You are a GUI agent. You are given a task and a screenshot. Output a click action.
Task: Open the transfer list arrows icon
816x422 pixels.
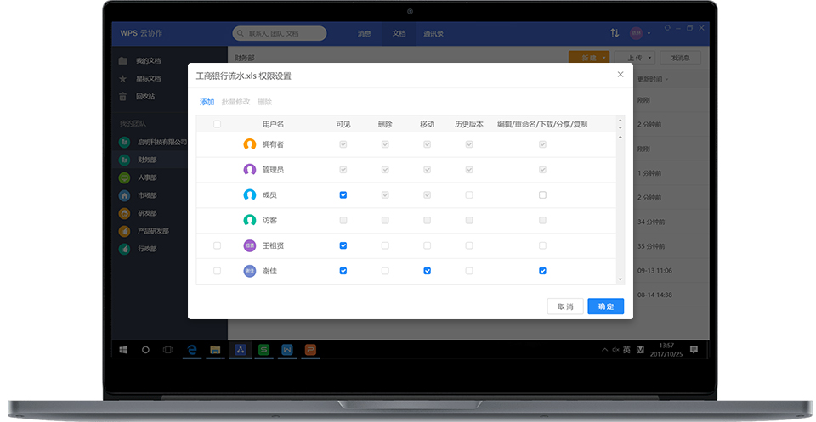tap(615, 33)
